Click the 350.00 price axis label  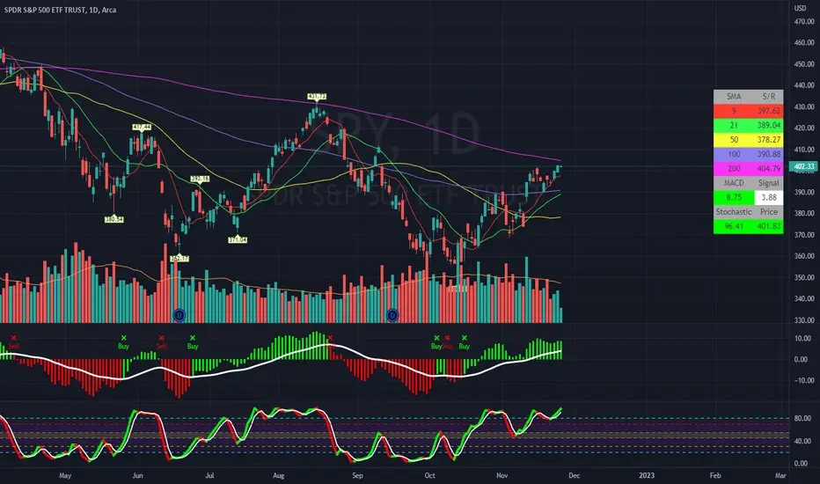pos(804,277)
